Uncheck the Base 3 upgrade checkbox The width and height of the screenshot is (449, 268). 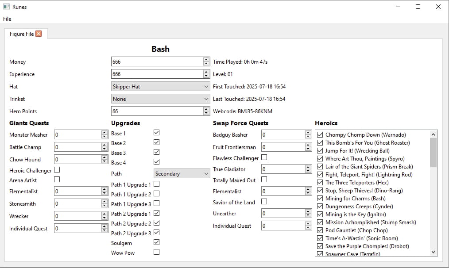[156, 152]
